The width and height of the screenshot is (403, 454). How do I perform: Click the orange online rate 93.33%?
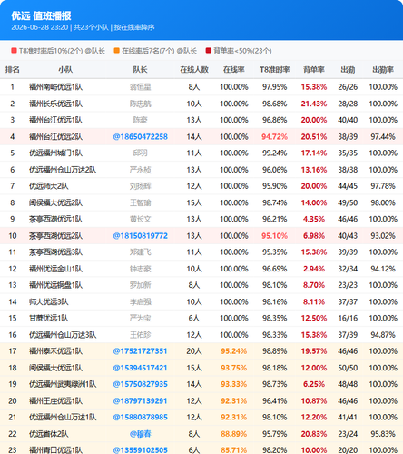coord(234,384)
